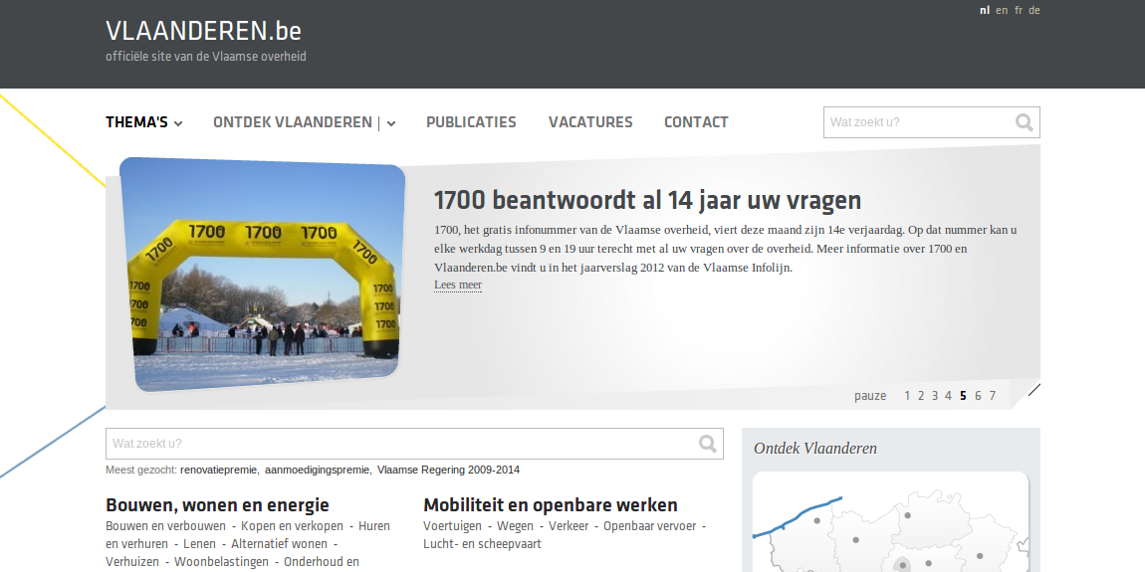1145x572 pixels.
Task: Open 'Kopen en verkopen' link
Action: [292, 526]
